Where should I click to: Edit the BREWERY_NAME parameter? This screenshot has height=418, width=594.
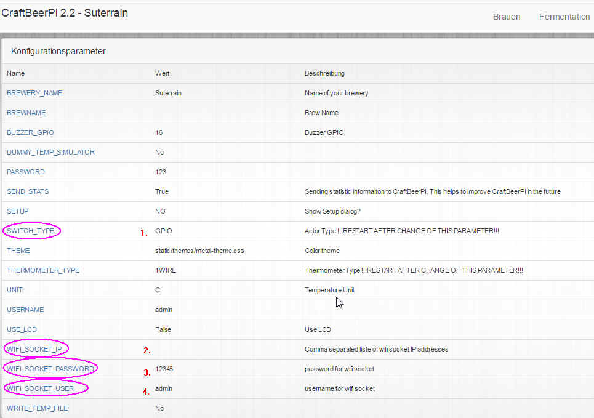[34, 93]
